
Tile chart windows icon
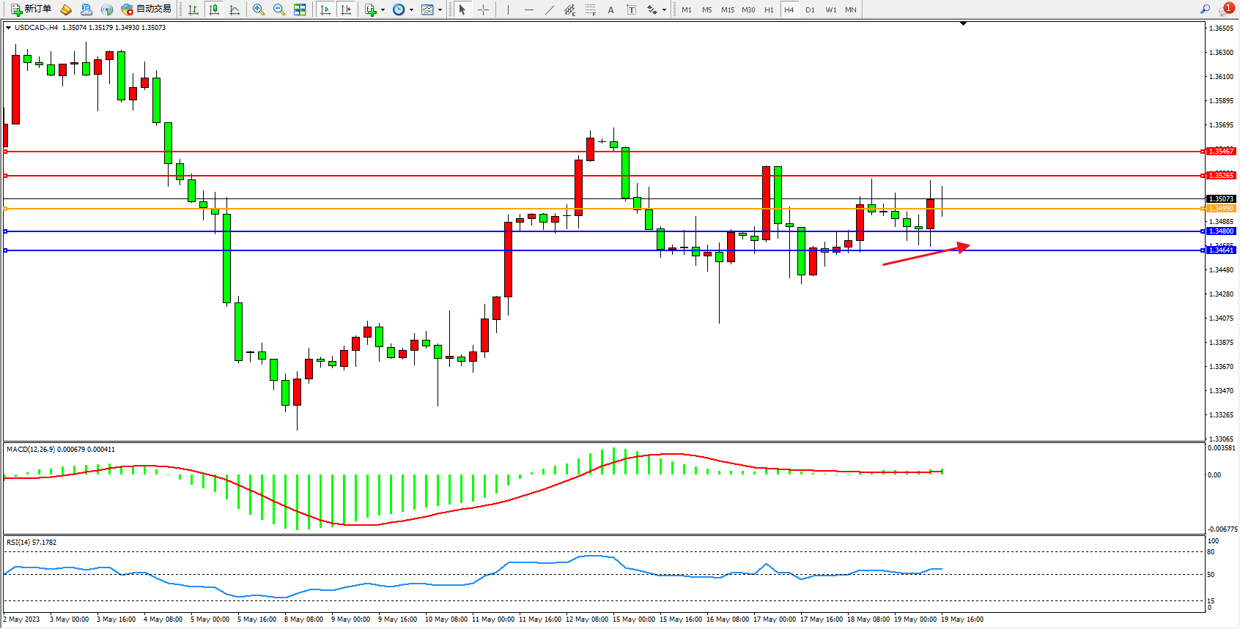tap(300, 10)
